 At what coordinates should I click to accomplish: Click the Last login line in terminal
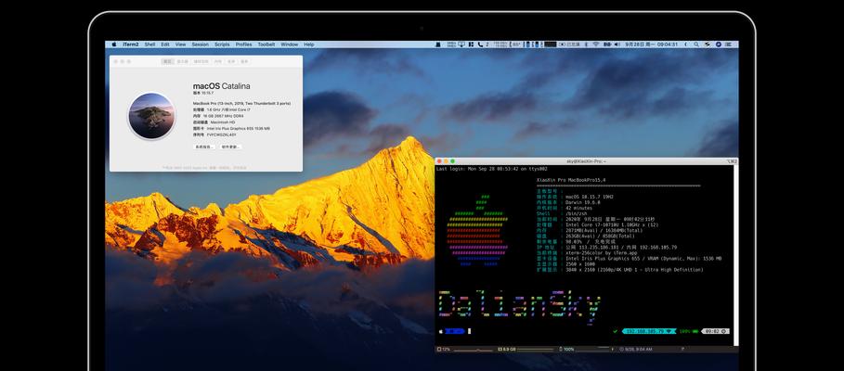[x=491, y=169]
